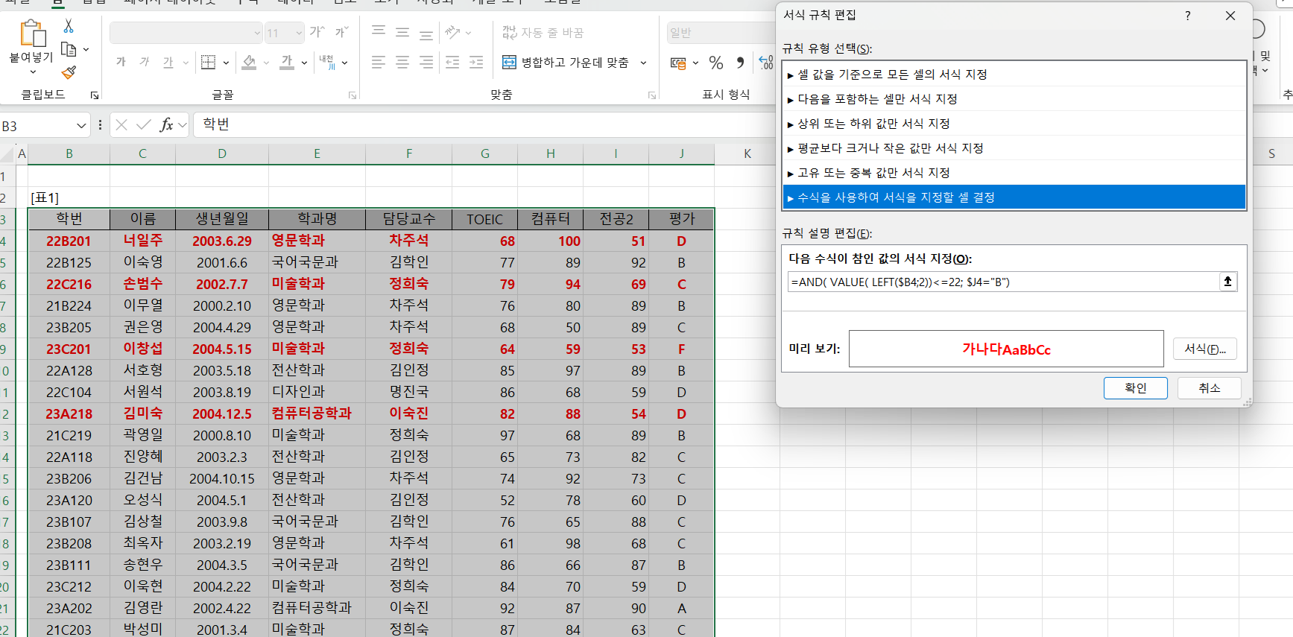1293x637 pixels.
Task: Open clipboard group dialog launcher
Action: click(95, 95)
